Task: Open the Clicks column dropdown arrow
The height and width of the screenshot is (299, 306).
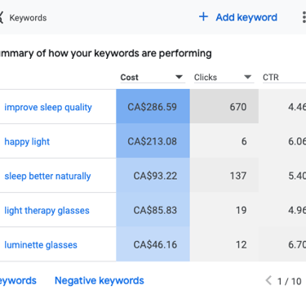Action: [247, 77]
